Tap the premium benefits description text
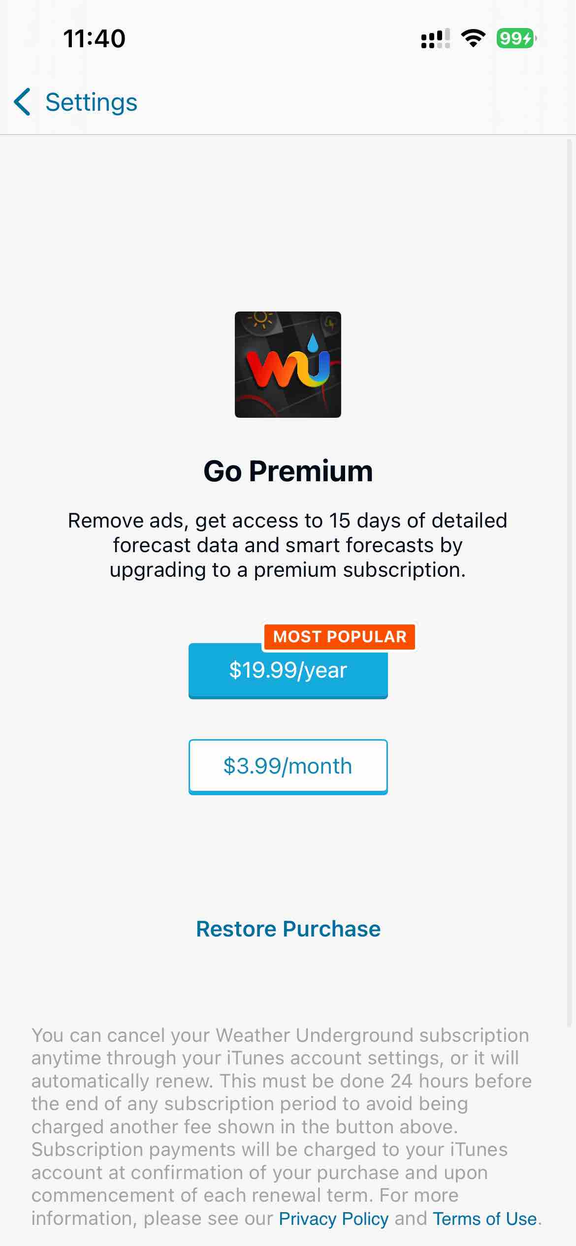 [x=288, y=545]
